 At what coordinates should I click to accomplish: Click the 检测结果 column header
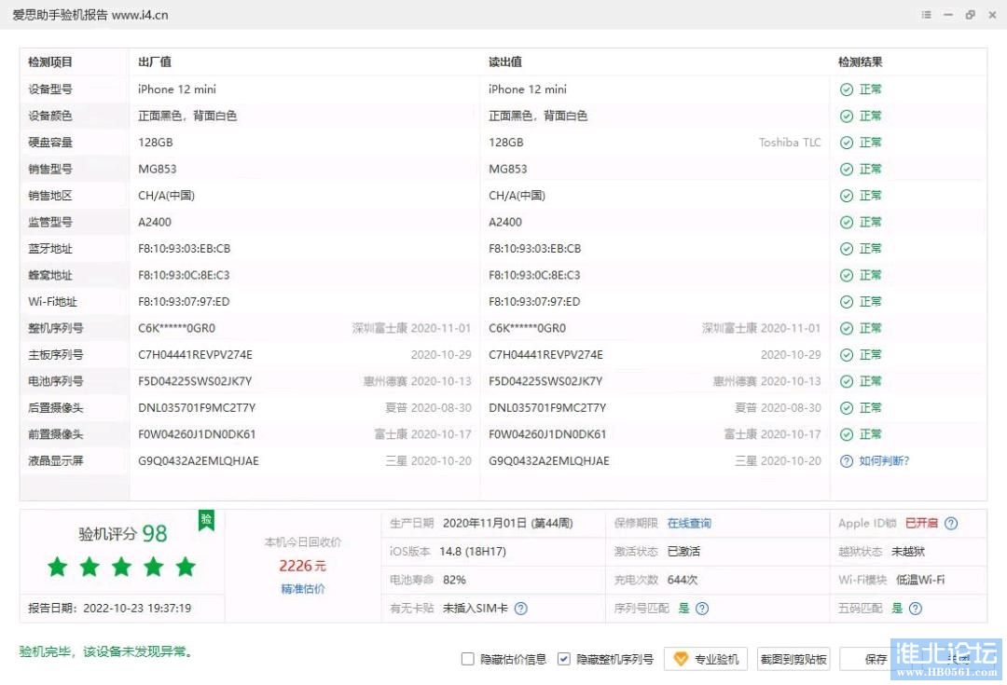(x=860, y=62)
